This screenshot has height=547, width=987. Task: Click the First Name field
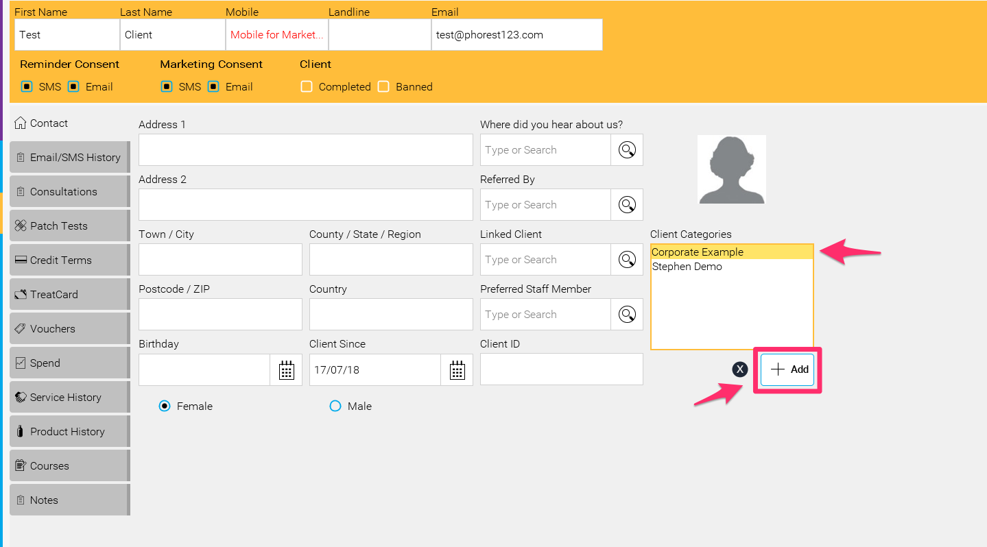[67, 35]
